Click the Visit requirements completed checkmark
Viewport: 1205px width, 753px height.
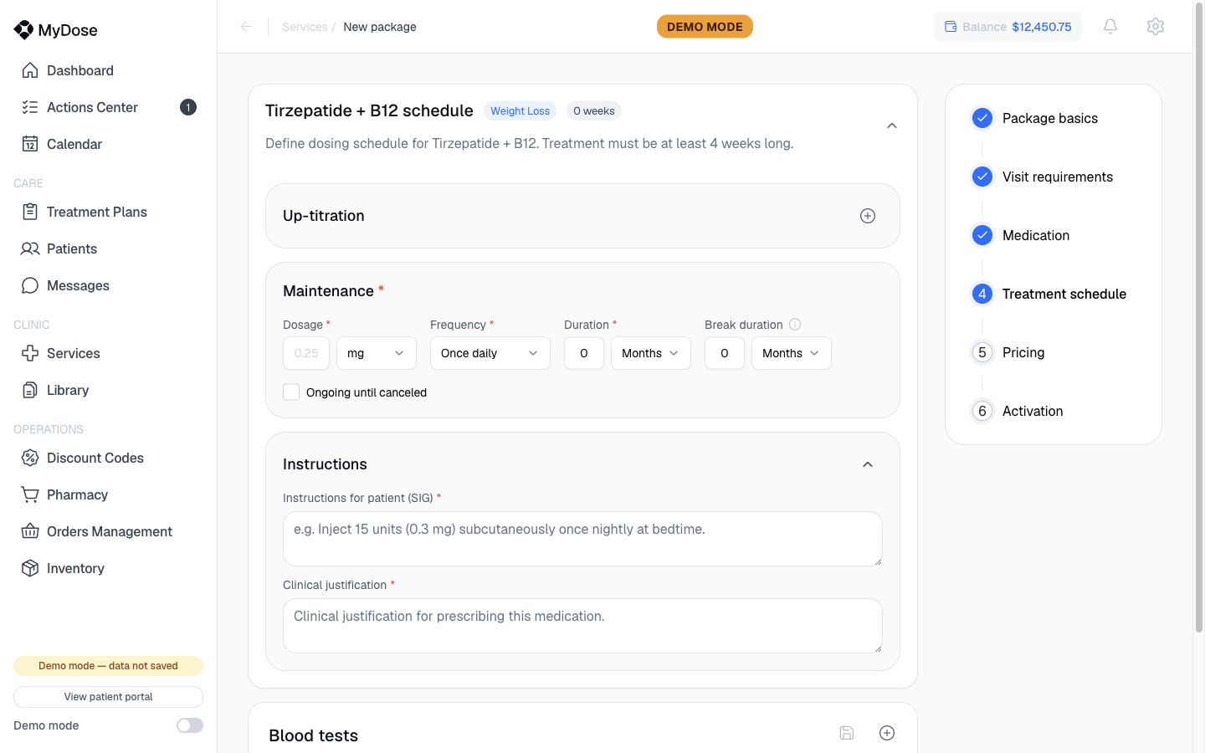(x=982, y=177)
